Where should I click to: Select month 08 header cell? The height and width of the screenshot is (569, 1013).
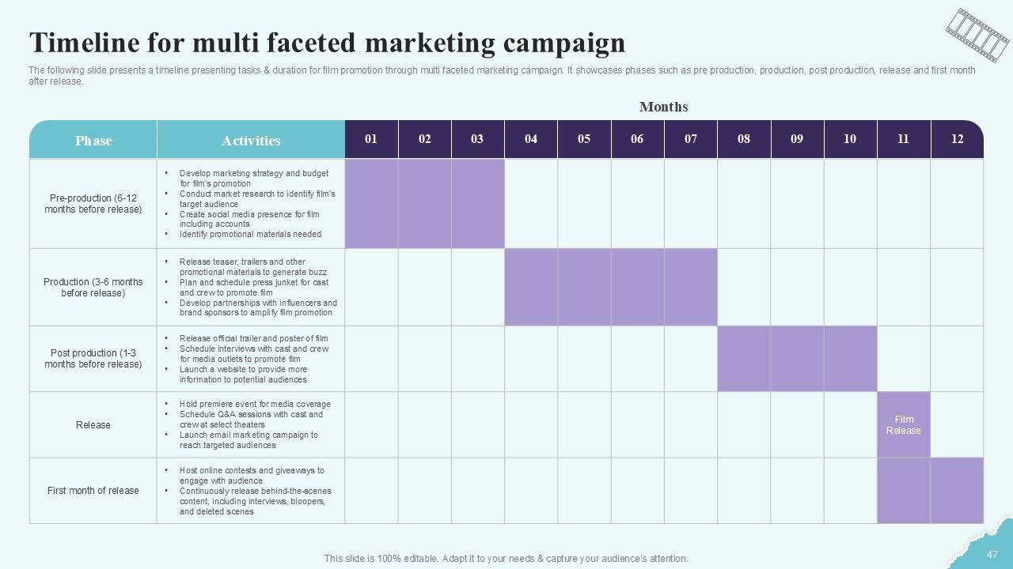click(744, 139)
